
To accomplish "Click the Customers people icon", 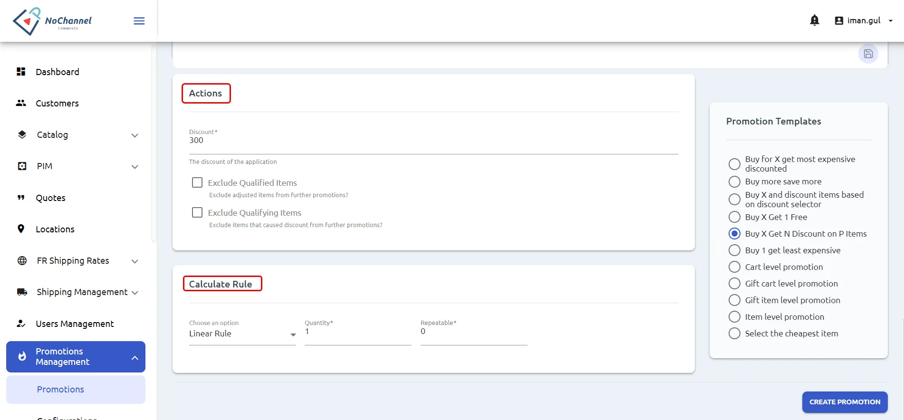I will point(21,103).
